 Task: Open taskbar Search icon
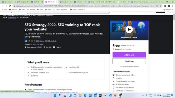click(x=60, y=95)
